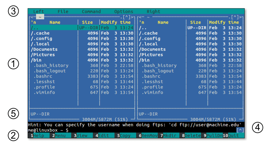Screen dimensions: 265x142
Task: Open the Command menu
Action: pos(91,11)
